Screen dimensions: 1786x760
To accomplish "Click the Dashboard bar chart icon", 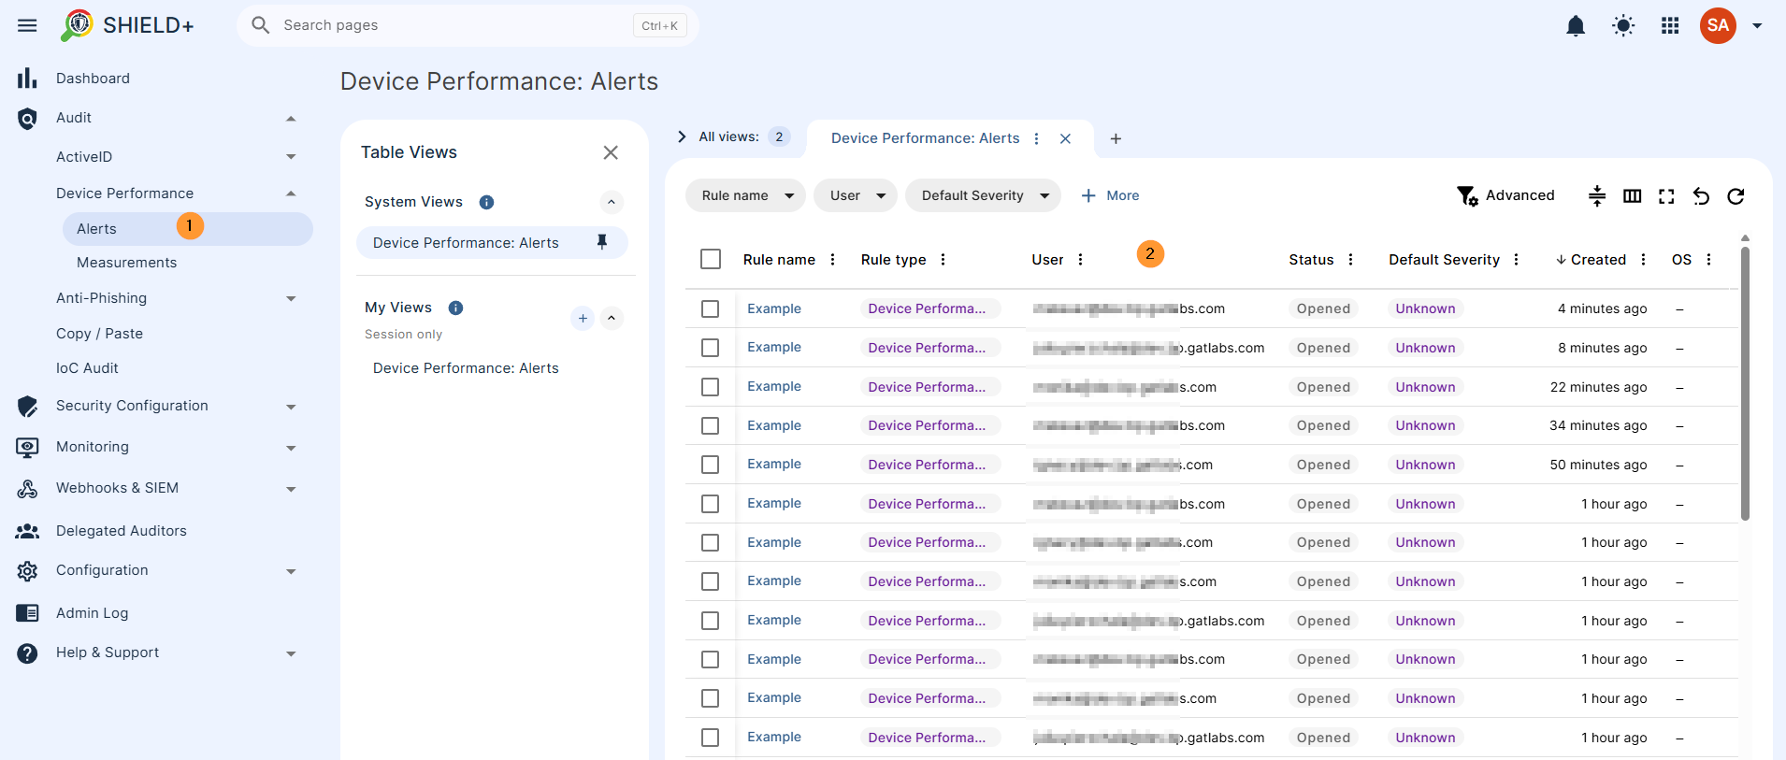I will tap(27, 79).
